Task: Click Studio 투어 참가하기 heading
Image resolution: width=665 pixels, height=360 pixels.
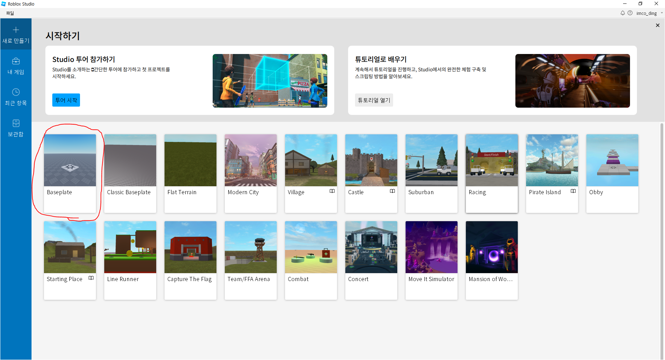Action: tap(83, 59)
